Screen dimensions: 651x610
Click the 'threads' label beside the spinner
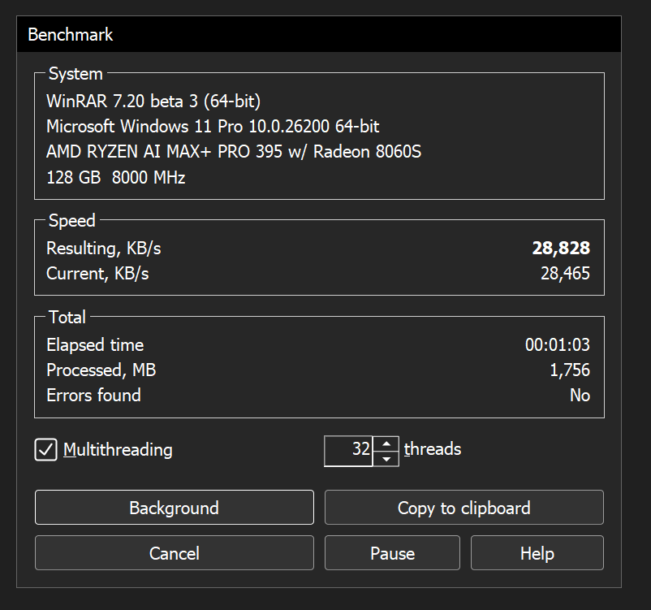click(433, 449)
